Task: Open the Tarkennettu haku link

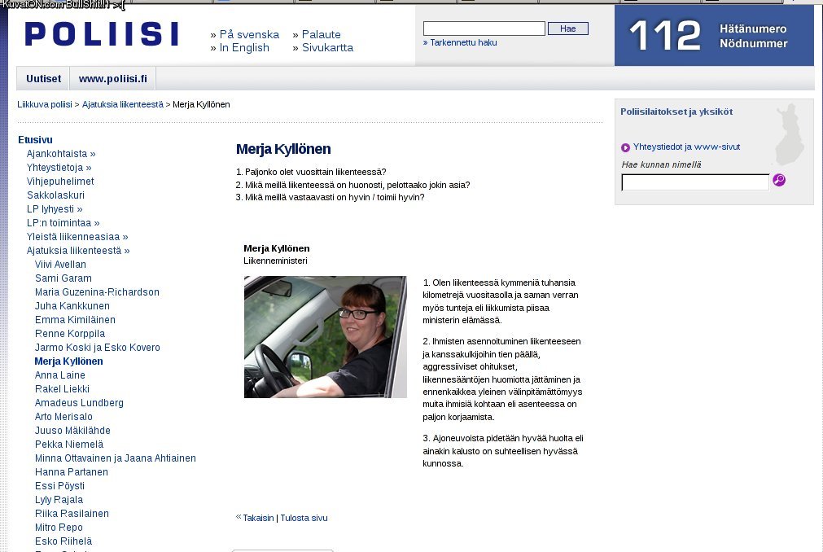Action: (x=462, y=42)
